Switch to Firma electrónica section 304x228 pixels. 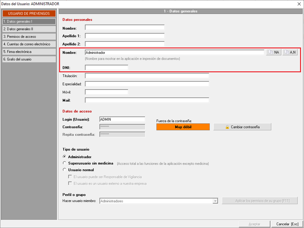tap(29, 52)
